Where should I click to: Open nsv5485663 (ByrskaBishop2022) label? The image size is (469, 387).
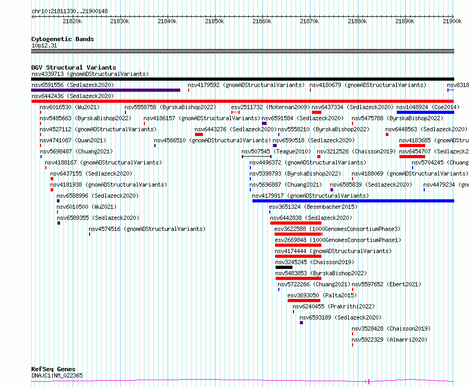click(85, 118)
